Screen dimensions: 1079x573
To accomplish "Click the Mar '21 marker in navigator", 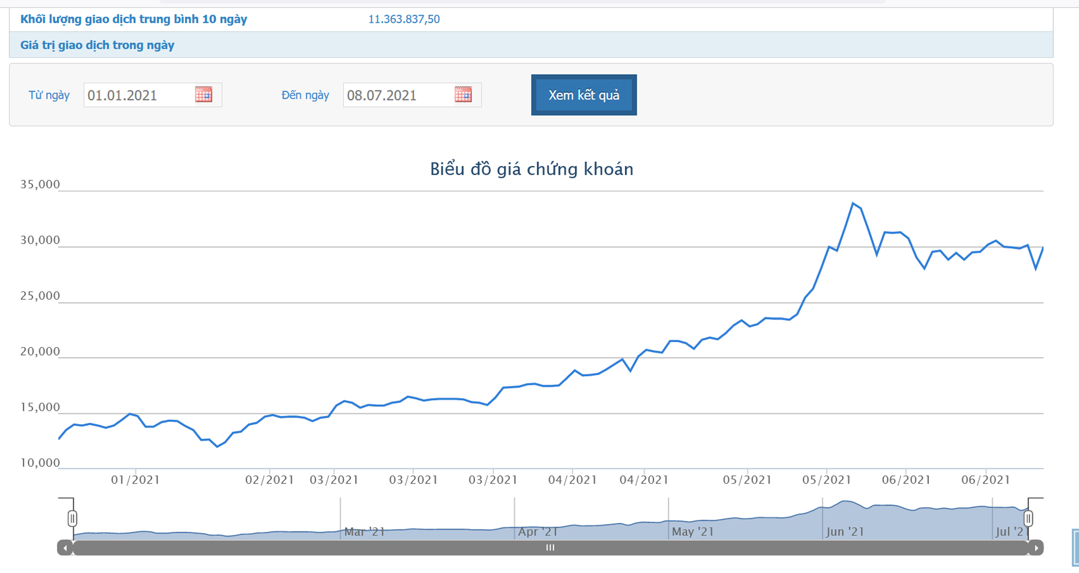I will point(364,531).
